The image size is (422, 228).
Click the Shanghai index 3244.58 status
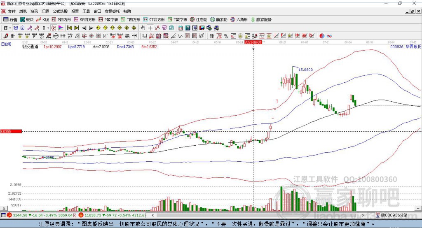(20, 215)
